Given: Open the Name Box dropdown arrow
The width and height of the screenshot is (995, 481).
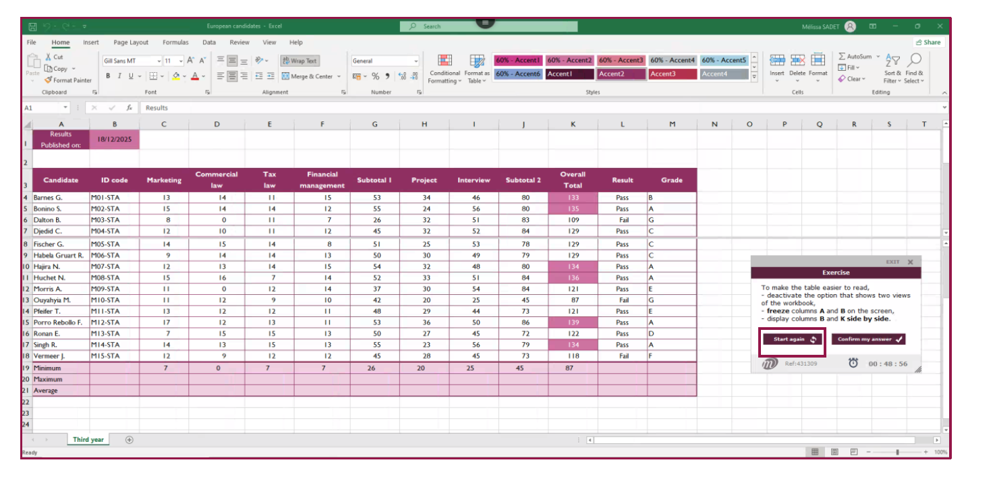Looking at the screenshot, I should click(65, 108).
